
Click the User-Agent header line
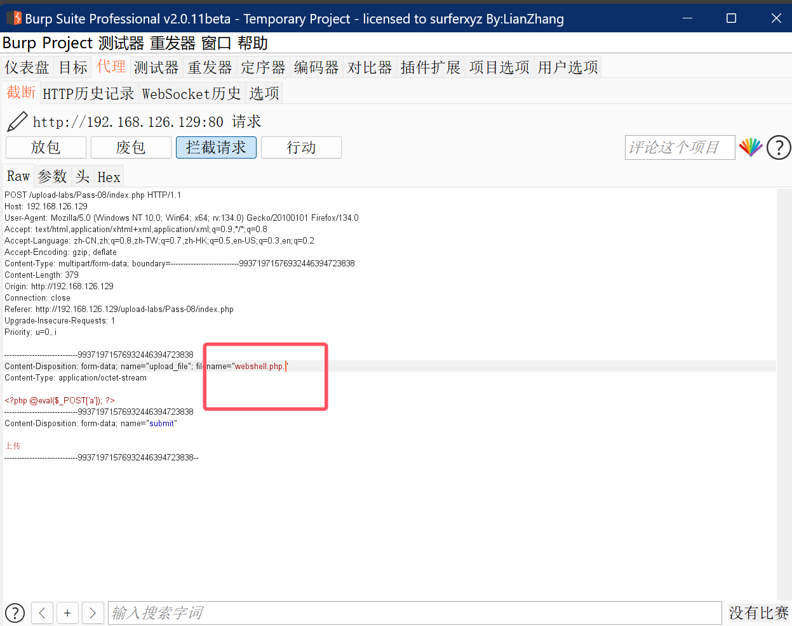click(182, 218)
